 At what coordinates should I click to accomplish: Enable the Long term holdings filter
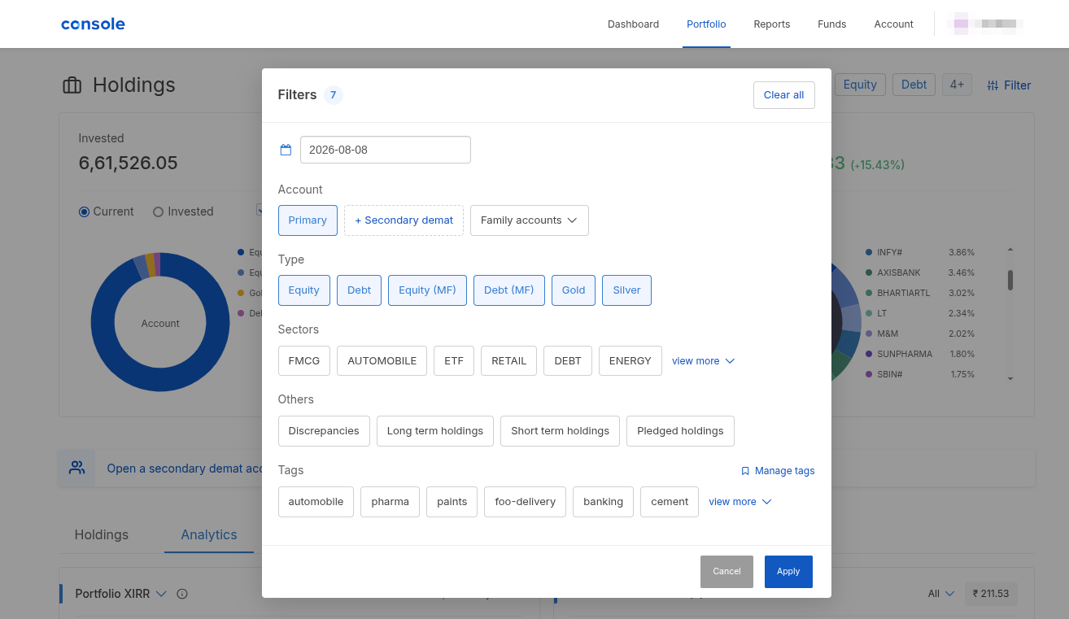[x=435, y=431]
